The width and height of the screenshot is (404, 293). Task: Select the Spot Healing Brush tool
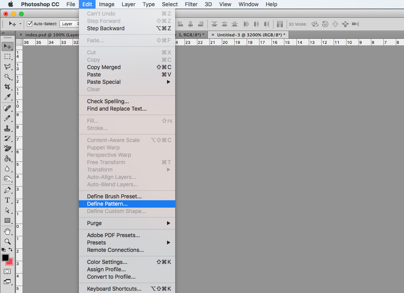pyautogui.click(x=7, y=108)
